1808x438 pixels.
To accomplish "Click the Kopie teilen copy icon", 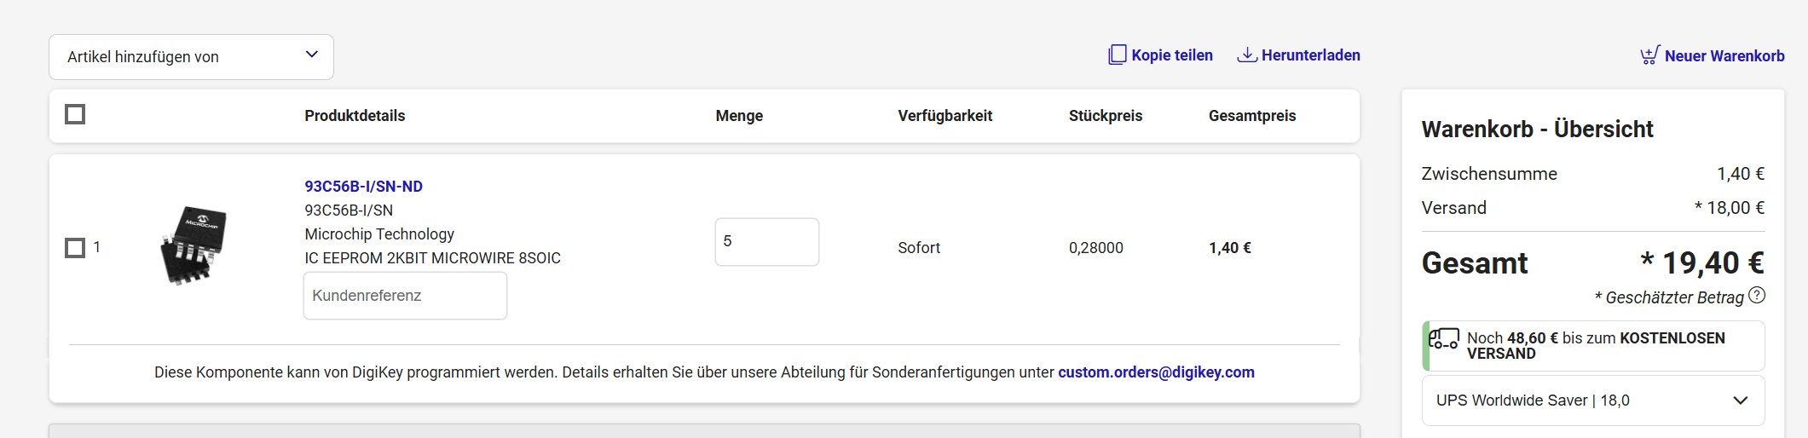I will (x=1117, y=55).
